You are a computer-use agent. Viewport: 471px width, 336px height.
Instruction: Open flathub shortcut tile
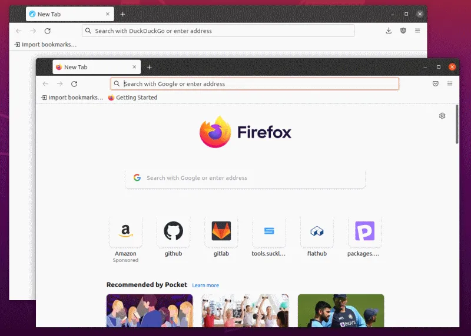click(317, 231)
